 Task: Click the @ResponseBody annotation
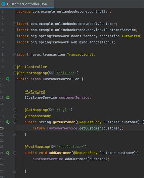pos(38,116)
